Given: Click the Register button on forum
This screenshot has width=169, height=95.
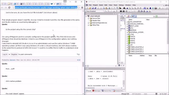Looking at the screenshot, I should (x=14, y=54).
